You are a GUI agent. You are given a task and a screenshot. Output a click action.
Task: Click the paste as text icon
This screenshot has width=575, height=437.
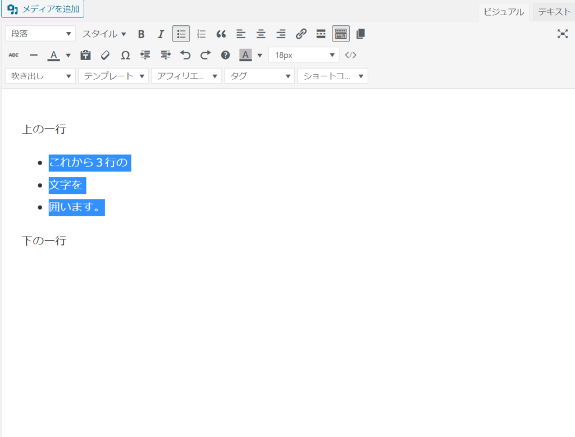coord(85,55)
